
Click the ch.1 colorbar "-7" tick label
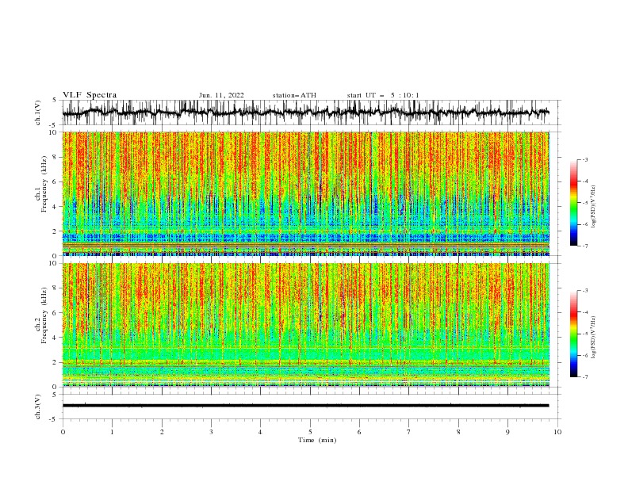pos(585,246)
